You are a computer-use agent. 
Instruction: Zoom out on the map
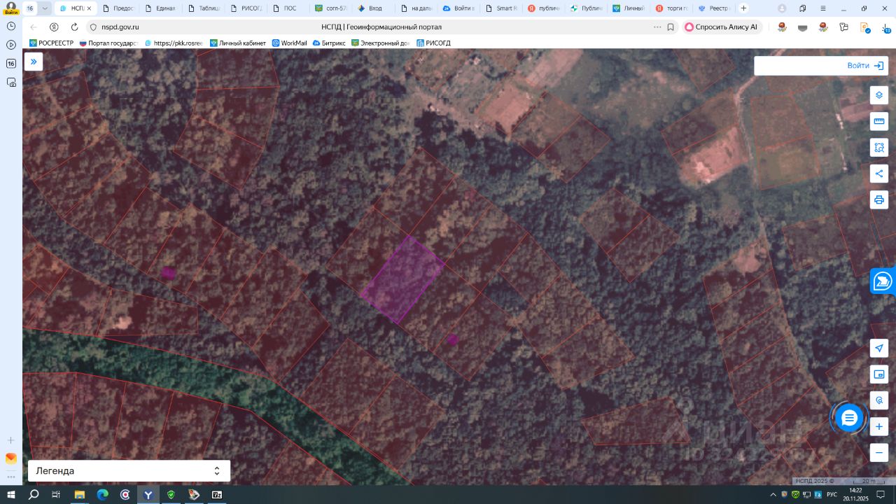point(879,452)
